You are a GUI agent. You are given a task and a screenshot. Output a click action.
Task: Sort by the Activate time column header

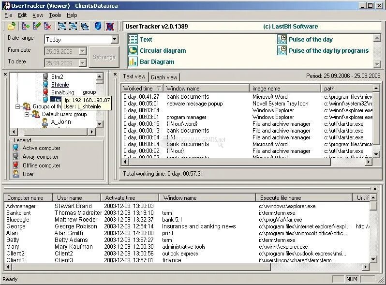[x=130, y=197]
